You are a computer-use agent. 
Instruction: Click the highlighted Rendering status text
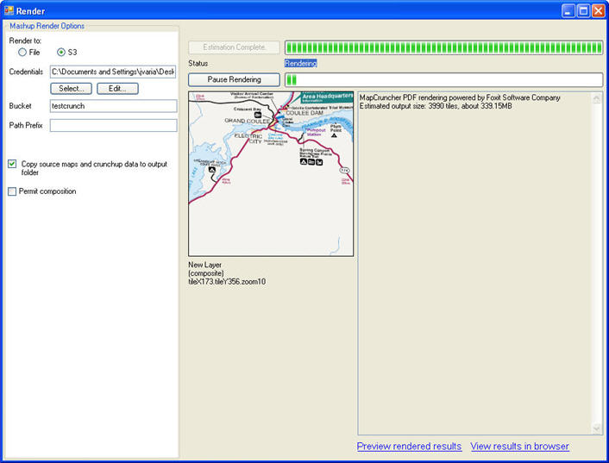point(300,64)
